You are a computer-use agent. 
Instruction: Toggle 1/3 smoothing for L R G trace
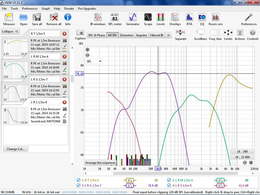129,186
